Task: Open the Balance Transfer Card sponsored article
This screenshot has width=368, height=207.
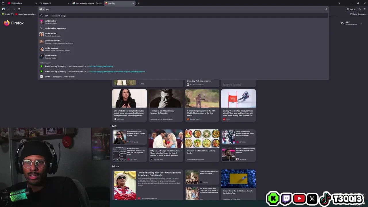Action: (238, 185)
